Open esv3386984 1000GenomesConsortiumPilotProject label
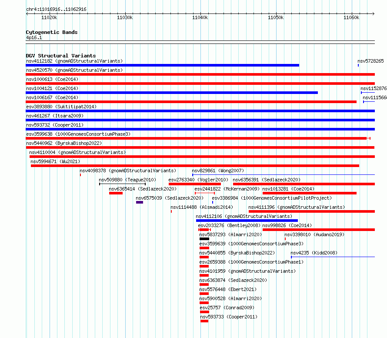 pos(272,198)
